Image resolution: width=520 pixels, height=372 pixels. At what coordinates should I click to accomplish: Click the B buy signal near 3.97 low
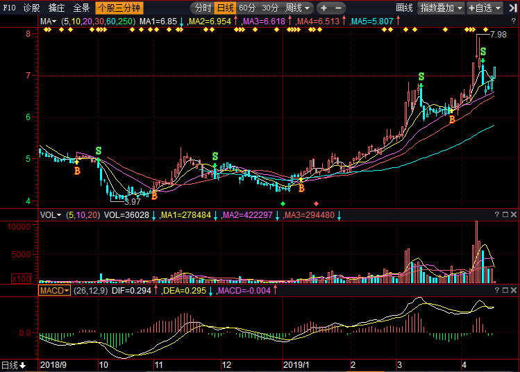click(x=154, y=196)
